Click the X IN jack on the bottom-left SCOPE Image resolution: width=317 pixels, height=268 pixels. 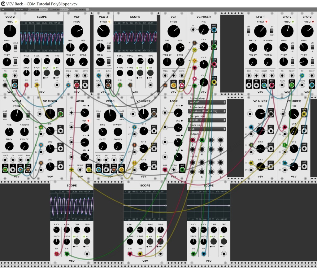click(x=57, y=254)
